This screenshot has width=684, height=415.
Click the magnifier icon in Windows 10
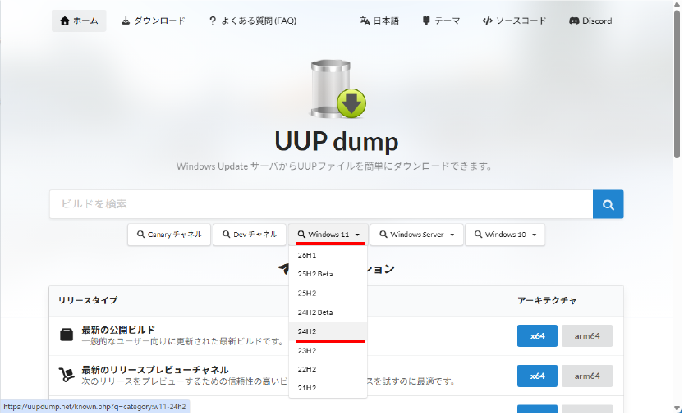(478, 235)
